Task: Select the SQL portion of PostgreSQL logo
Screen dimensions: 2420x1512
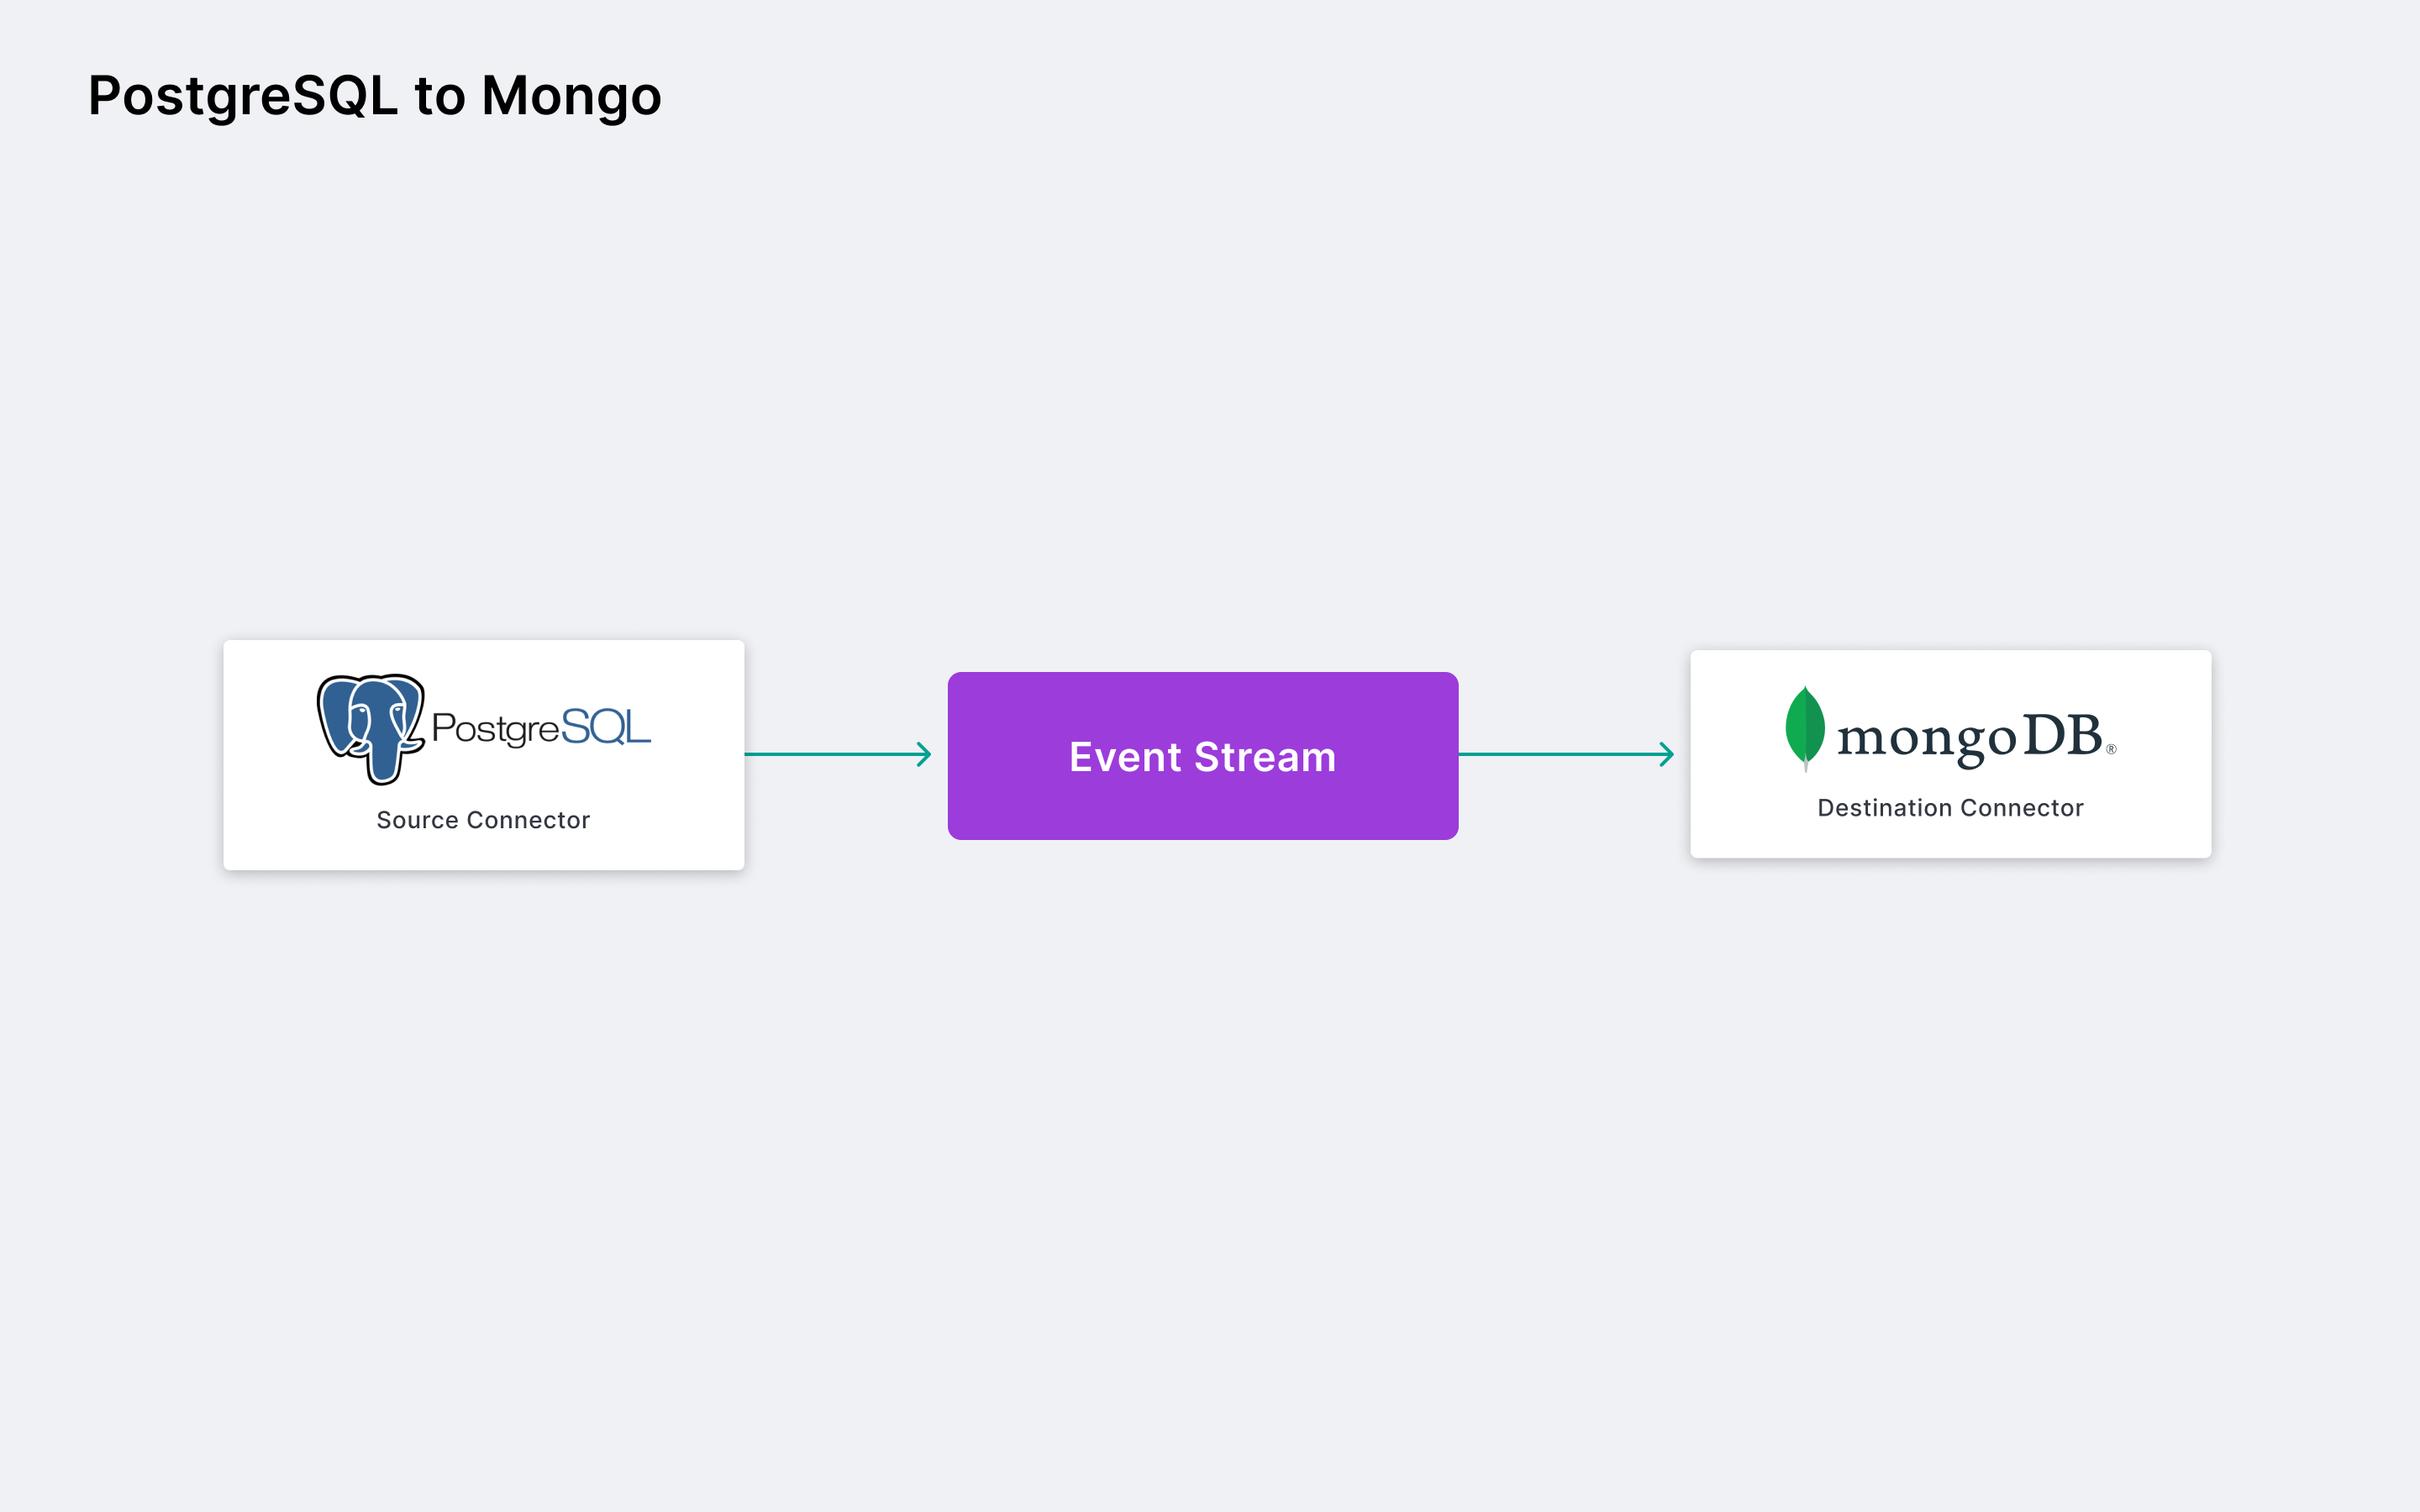Action: [x=605, y=727]
